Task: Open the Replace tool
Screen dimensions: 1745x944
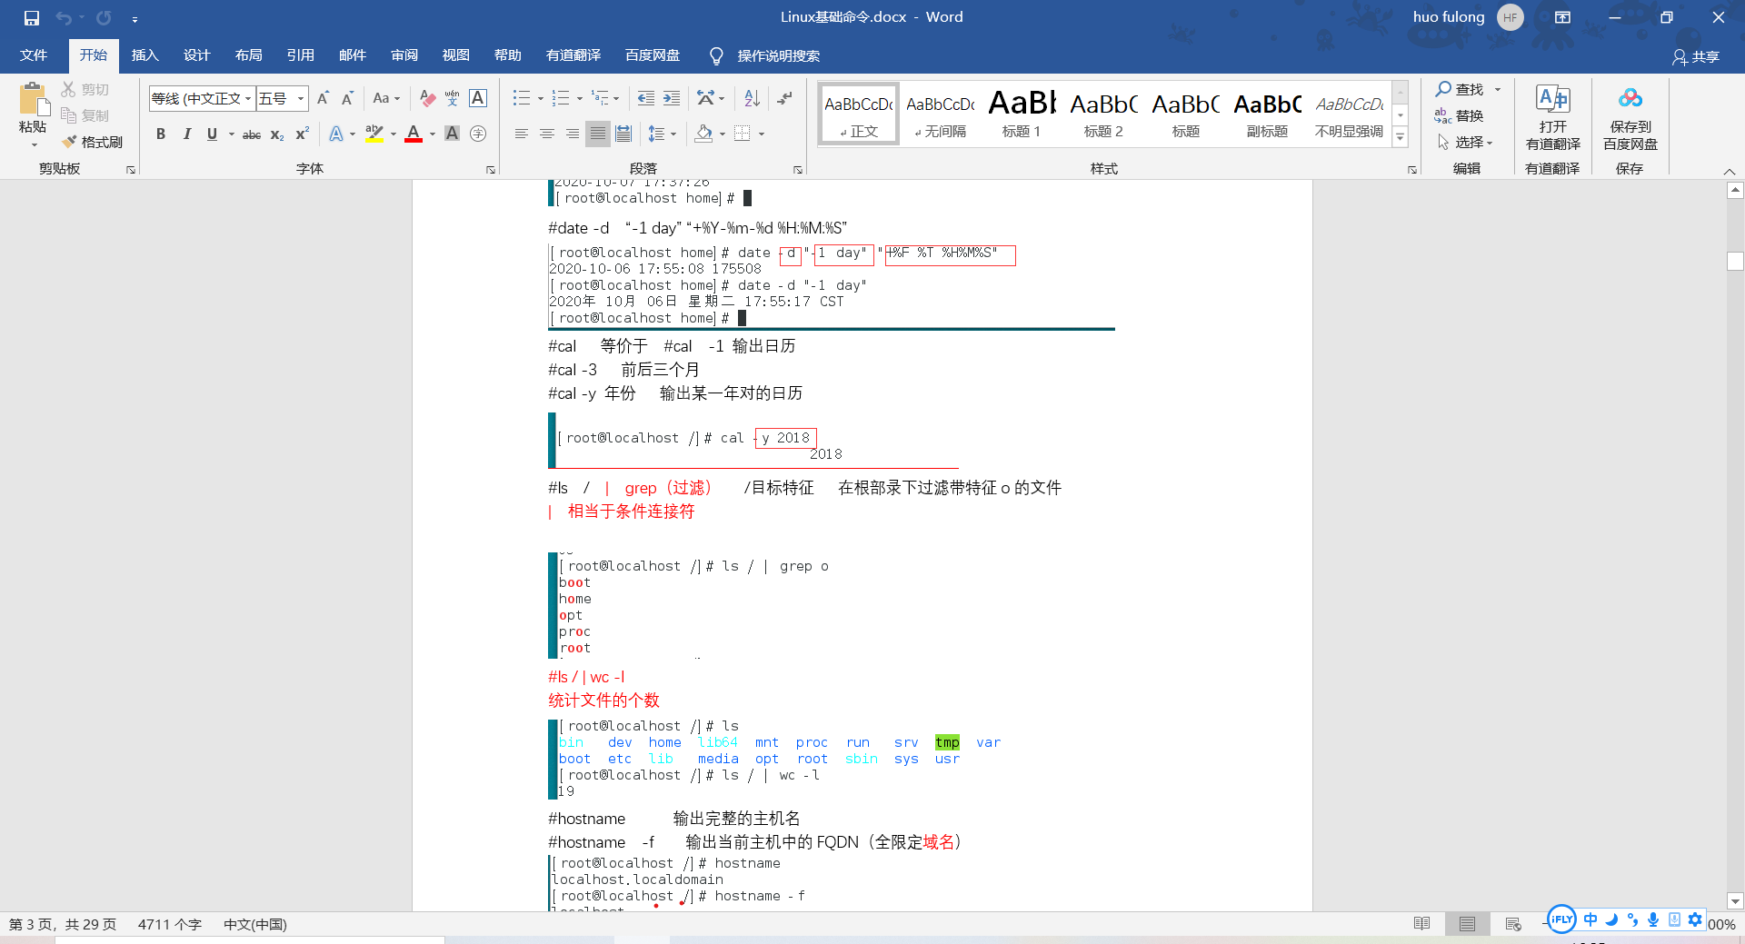Action: [x=1467, y=115]
